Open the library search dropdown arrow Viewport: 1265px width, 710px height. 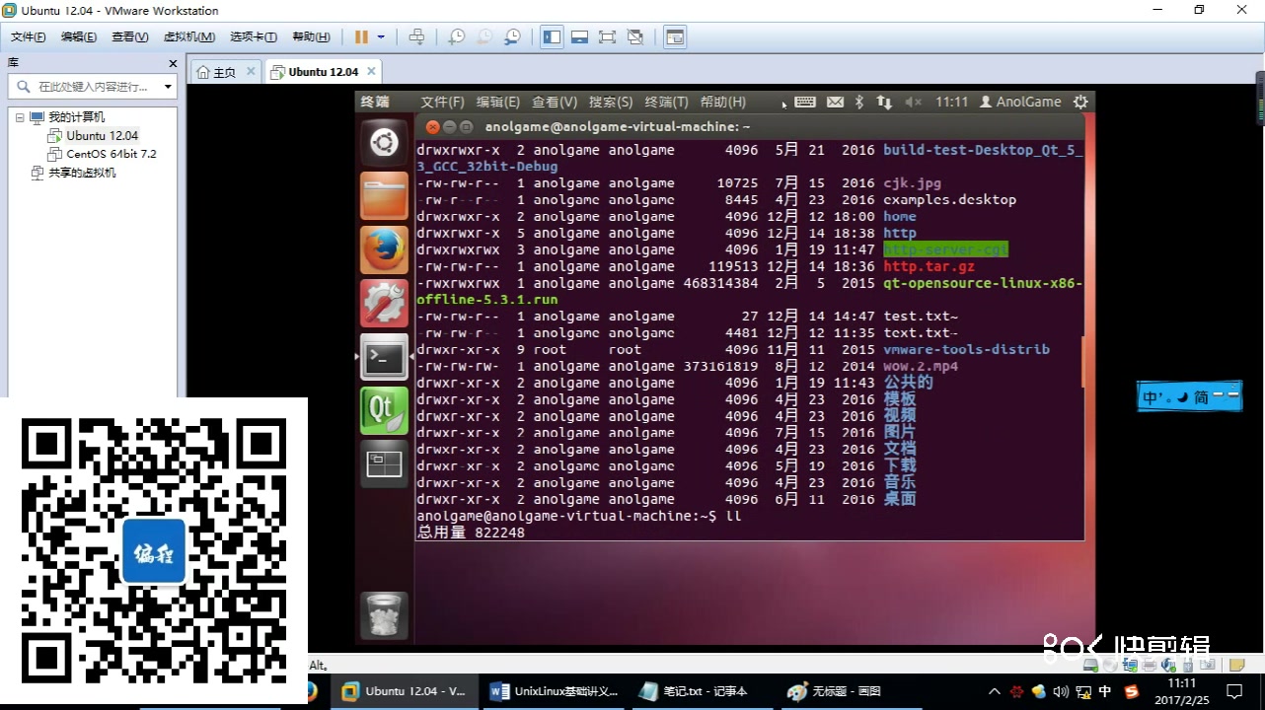tap(168, 87)
